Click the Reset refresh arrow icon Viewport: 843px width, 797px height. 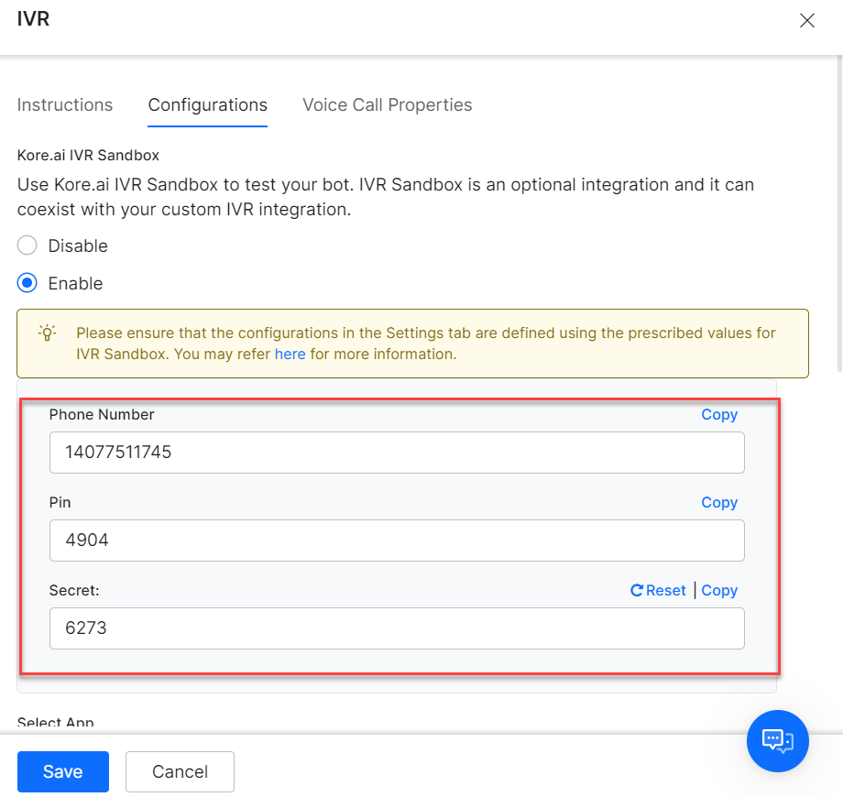[x=637, y=591]
